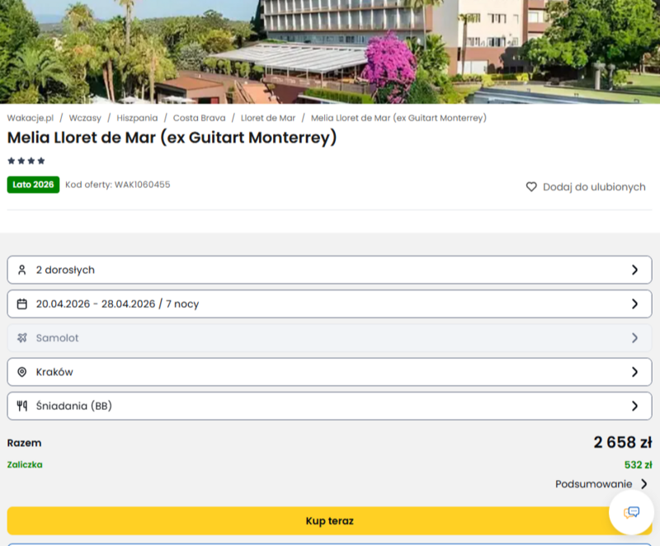Open the Lloret de Mar breadcrumb
This screenshot has height=546, width=660.
tap(268, 118)
